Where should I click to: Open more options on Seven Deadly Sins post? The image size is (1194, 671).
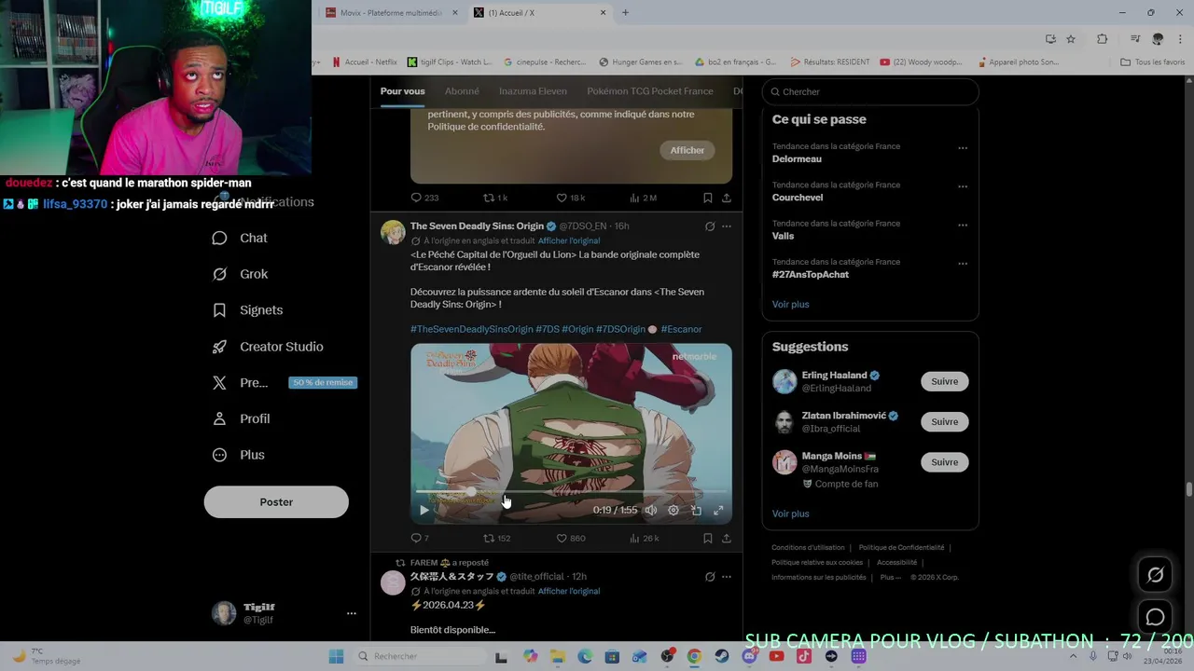pyautogui.click(x=727, y=226)
